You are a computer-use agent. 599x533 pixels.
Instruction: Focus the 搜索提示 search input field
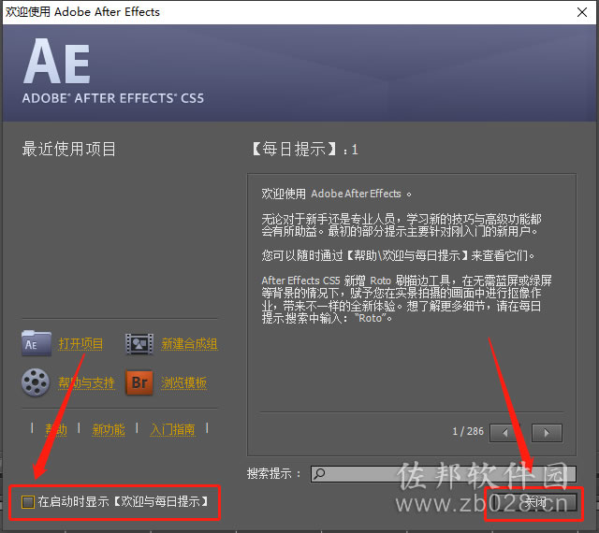coord(443,474)
